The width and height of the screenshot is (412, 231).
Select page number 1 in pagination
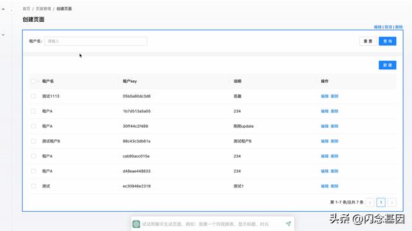click(381, 203)
